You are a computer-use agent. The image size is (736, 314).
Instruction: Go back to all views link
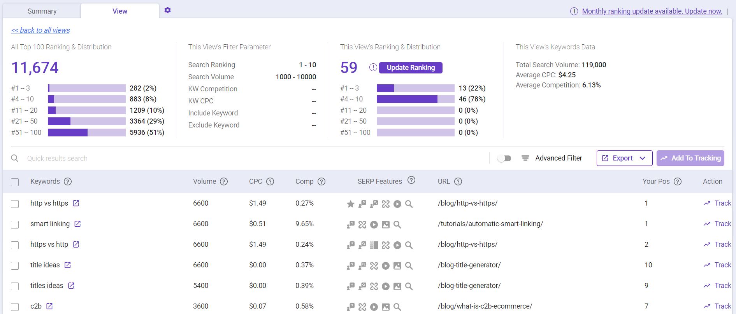point(40,30)
